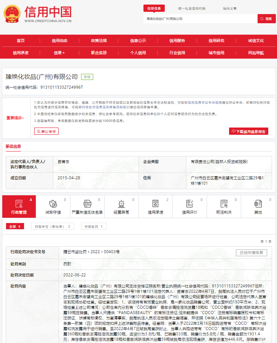Open the 信用承诺 navigation menu item

tap(21, 53)
